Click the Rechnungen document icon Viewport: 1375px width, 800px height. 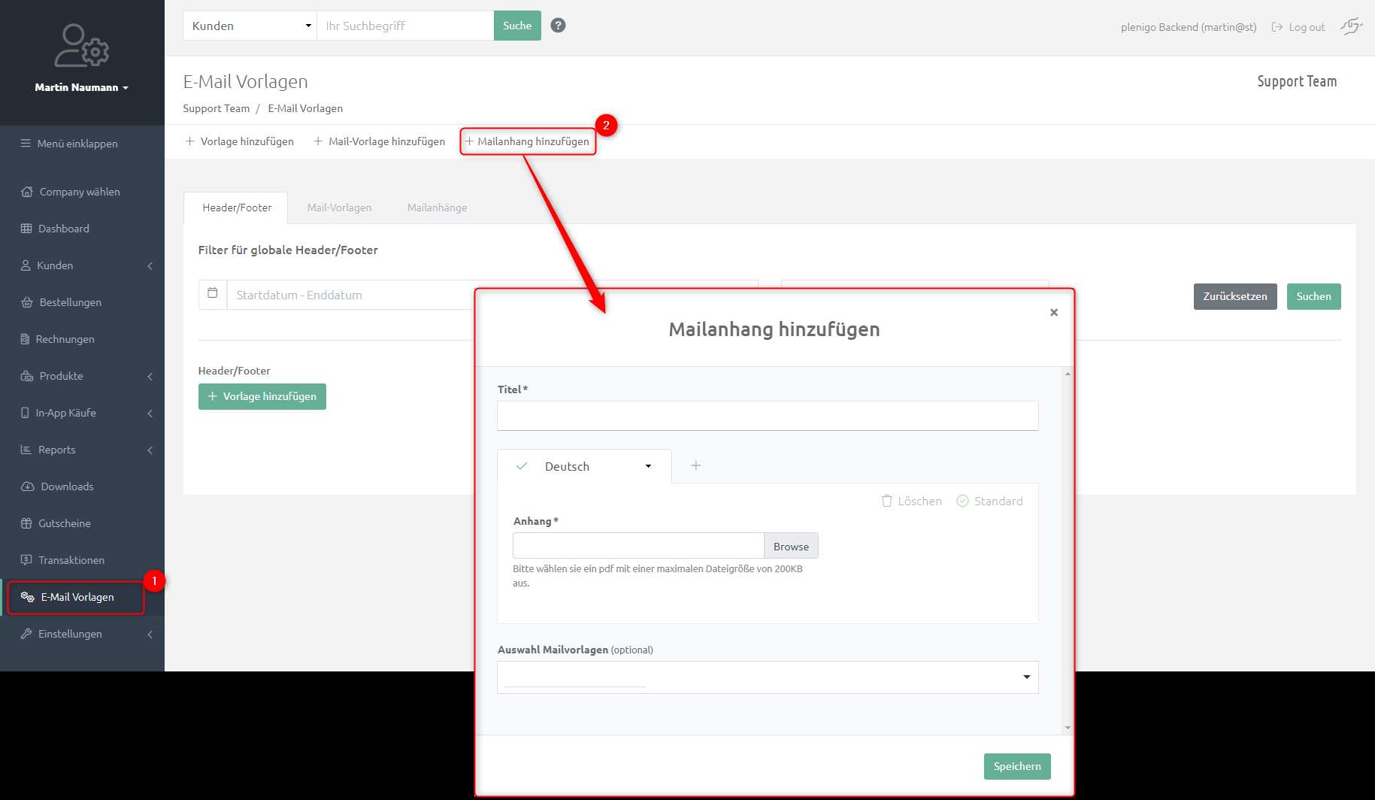25,339
